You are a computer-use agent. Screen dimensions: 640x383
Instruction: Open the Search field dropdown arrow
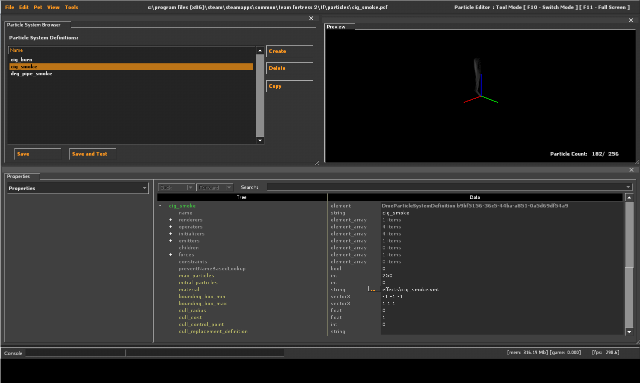tap(629, 188)
